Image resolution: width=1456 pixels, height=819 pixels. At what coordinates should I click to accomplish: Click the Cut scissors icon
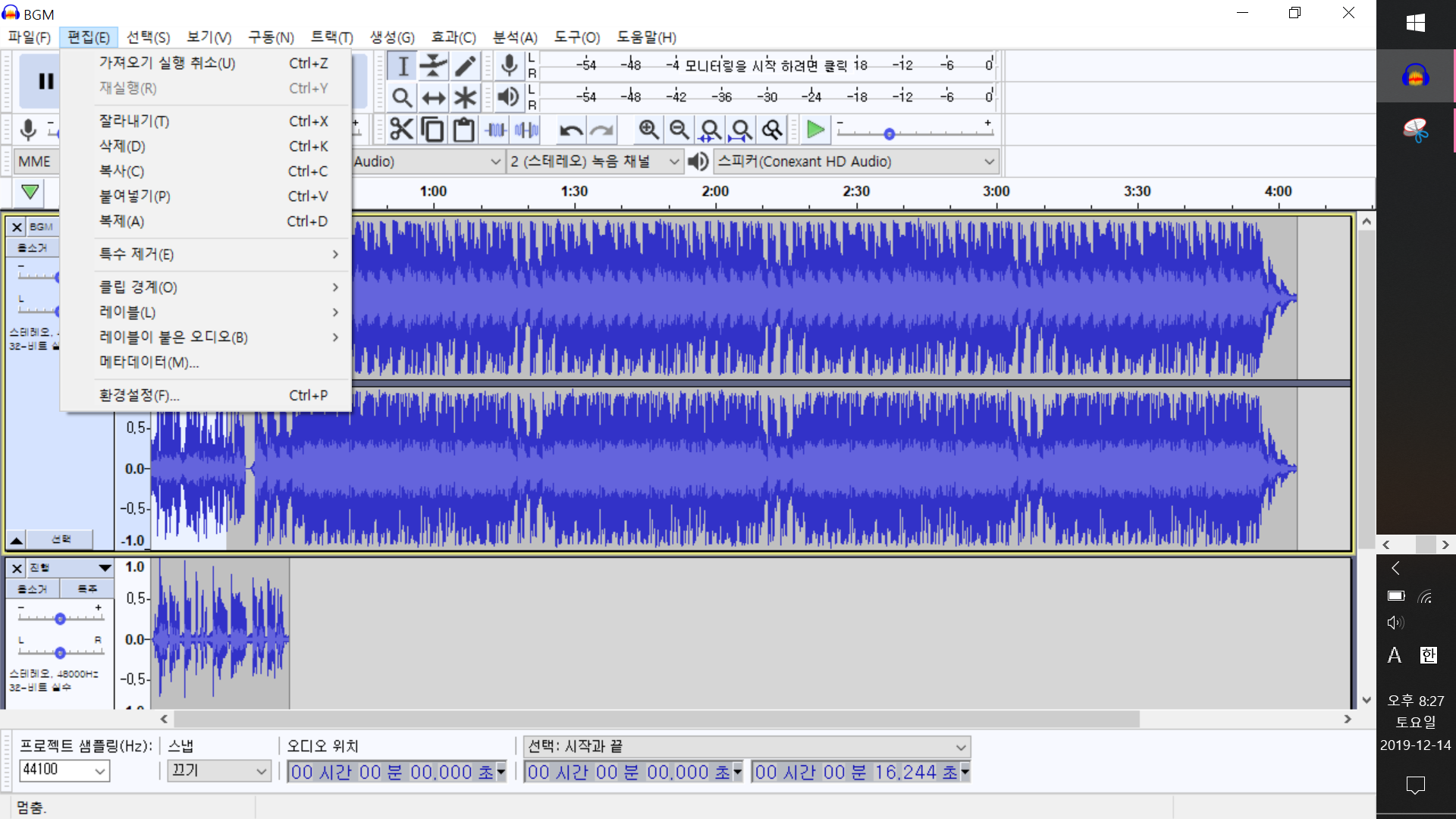click(x=401, y=130)
